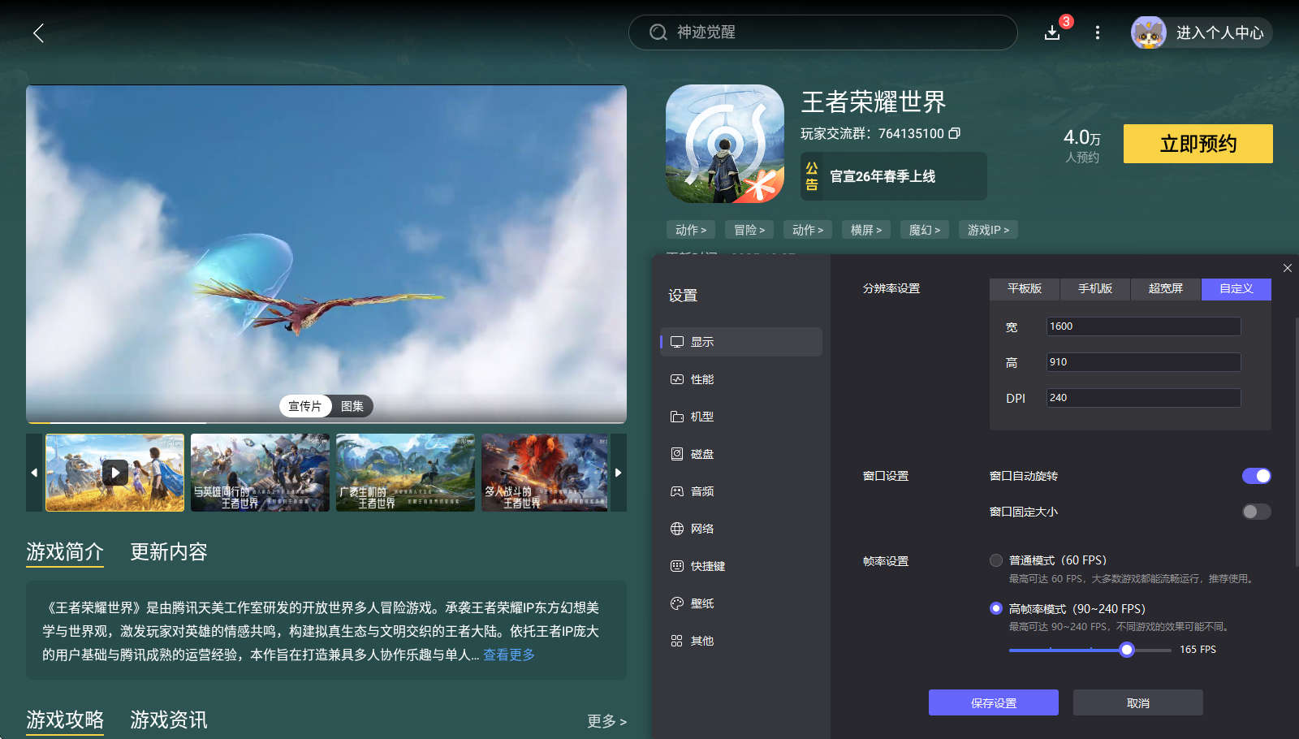Viewport: 1299px width, 739px height.
Task: Click the frame rate slider handle
Action: coord(1126,650)
